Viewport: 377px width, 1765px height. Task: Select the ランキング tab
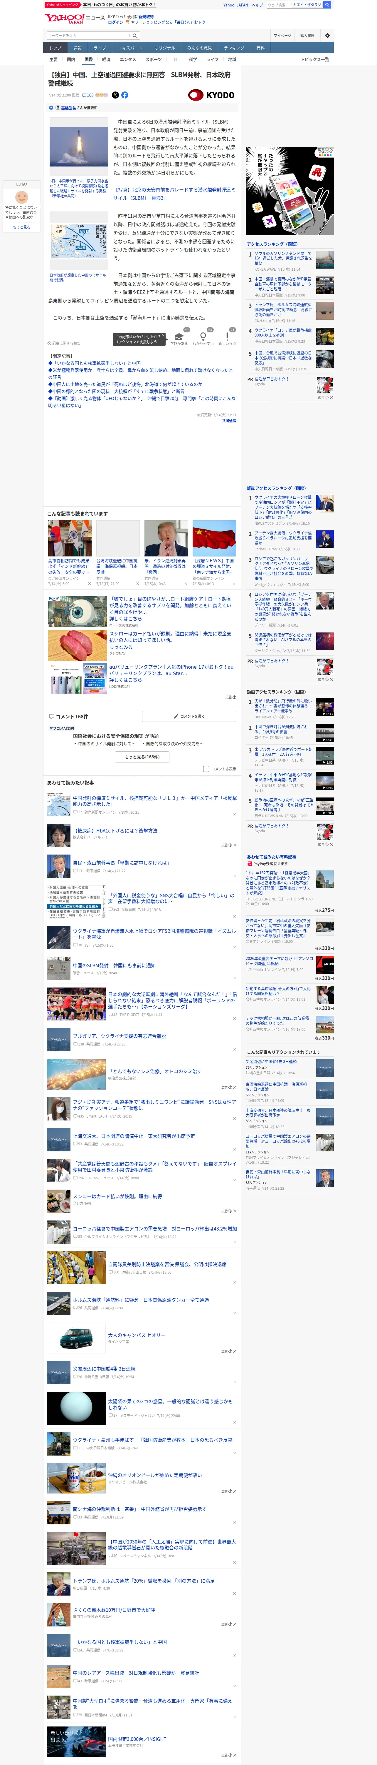[x=234, y=48]
